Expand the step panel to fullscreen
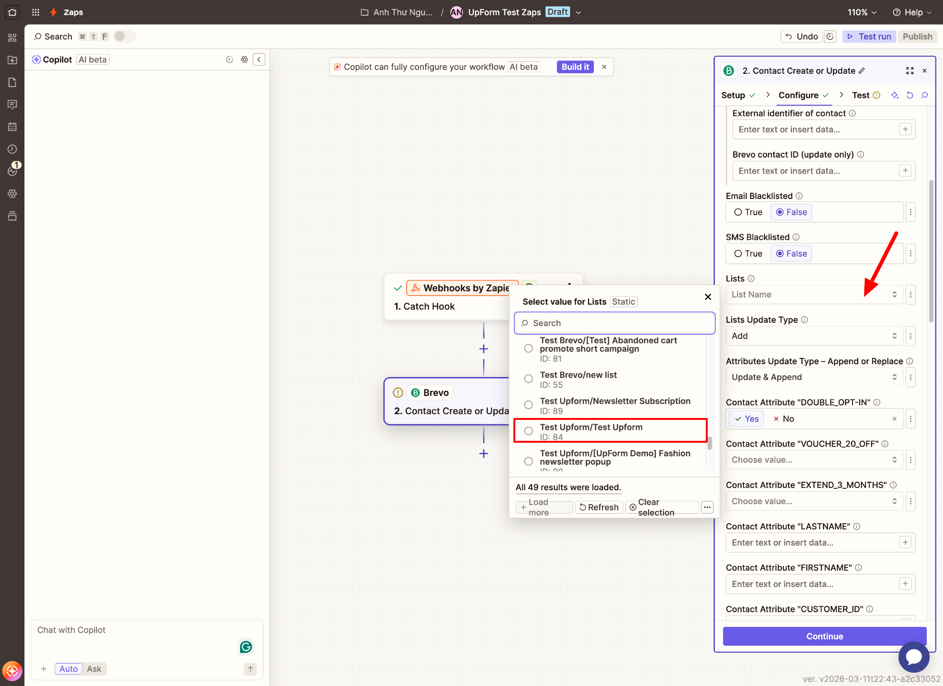Viewport: 943px width, 686px height. point(910,71)
